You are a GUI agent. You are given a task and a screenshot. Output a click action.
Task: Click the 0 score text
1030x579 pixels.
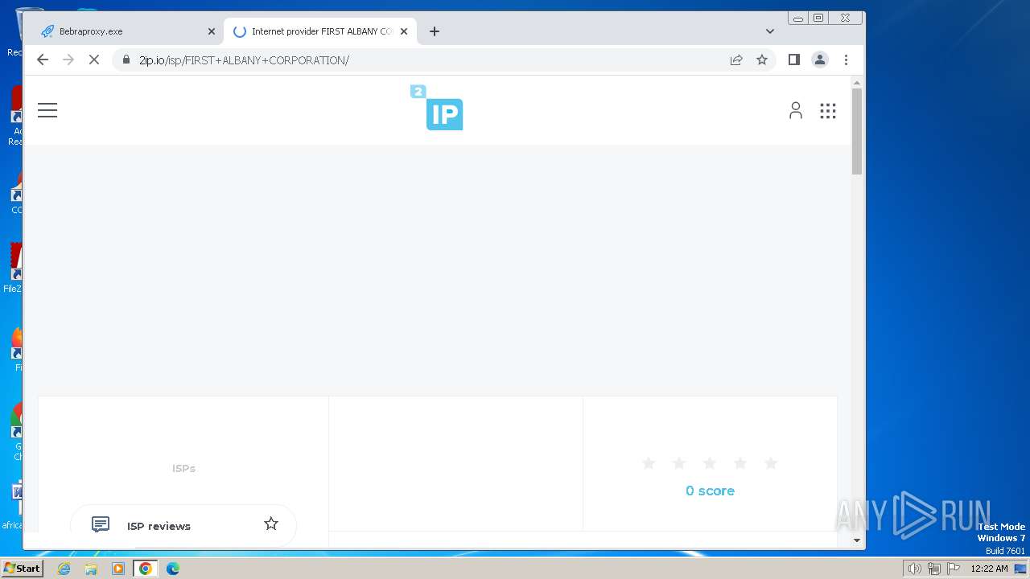pyautogui.click(x=710, y=491)
